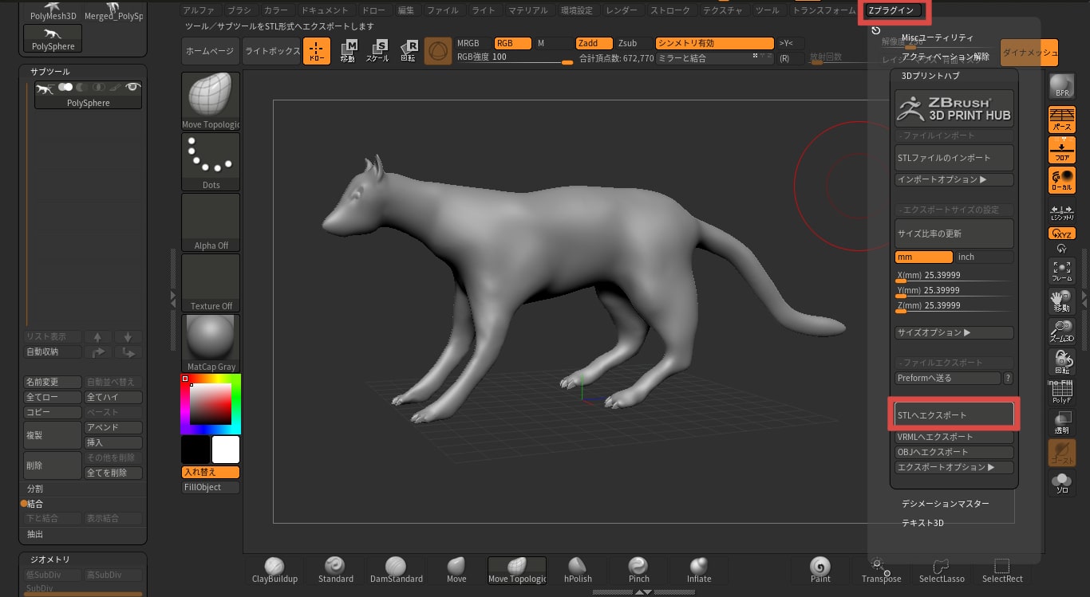Toggle the Zsub button

634,43
